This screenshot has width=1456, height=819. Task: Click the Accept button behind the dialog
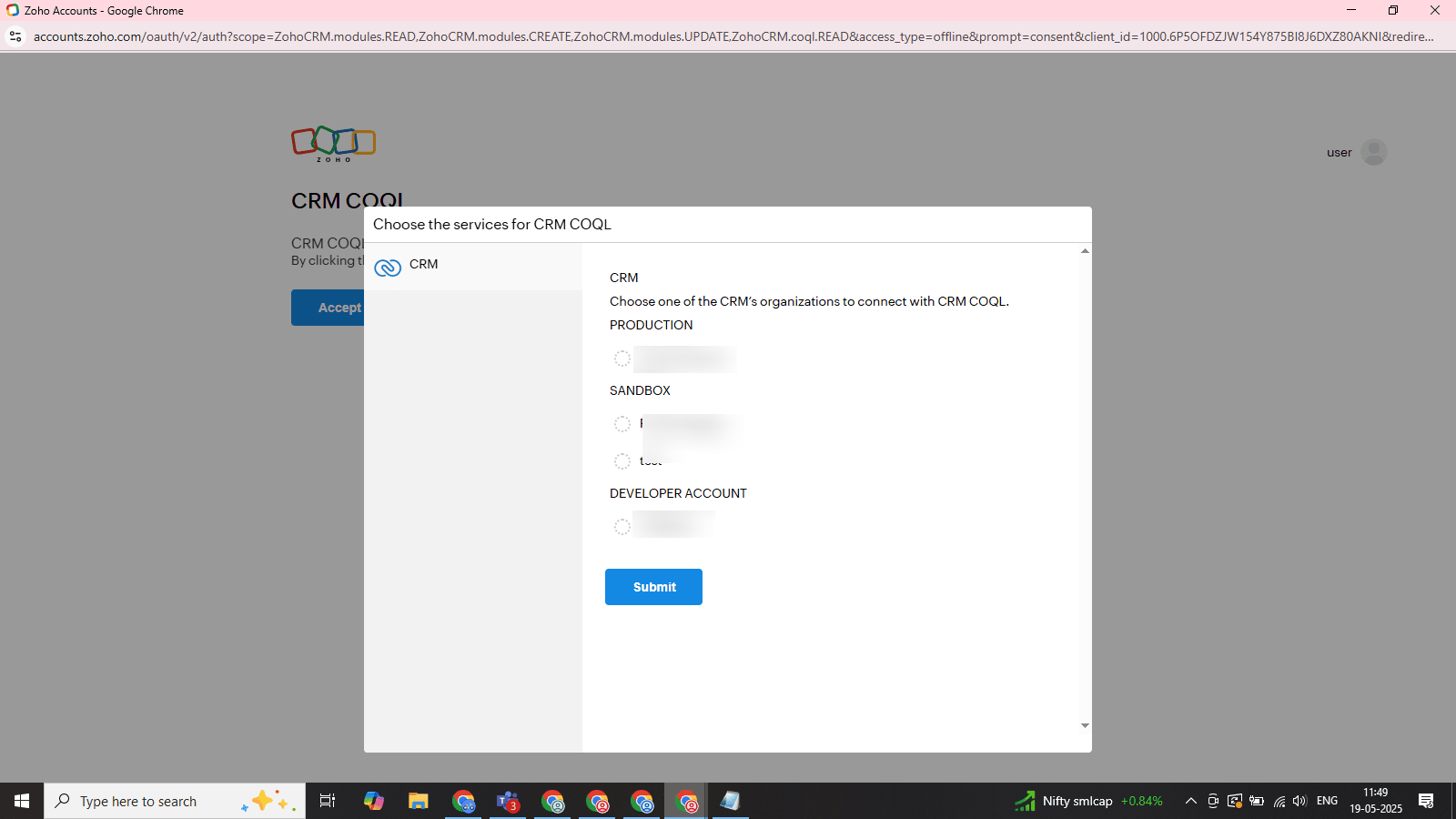(328, 308)
